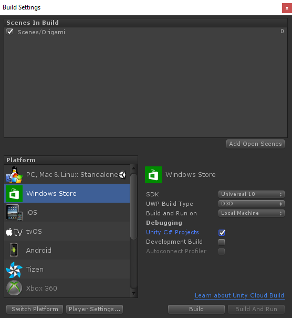Screen dimensions: 292x318
Task: Click the large Windows Store icon in settings pane
Action: click(153, 175)
